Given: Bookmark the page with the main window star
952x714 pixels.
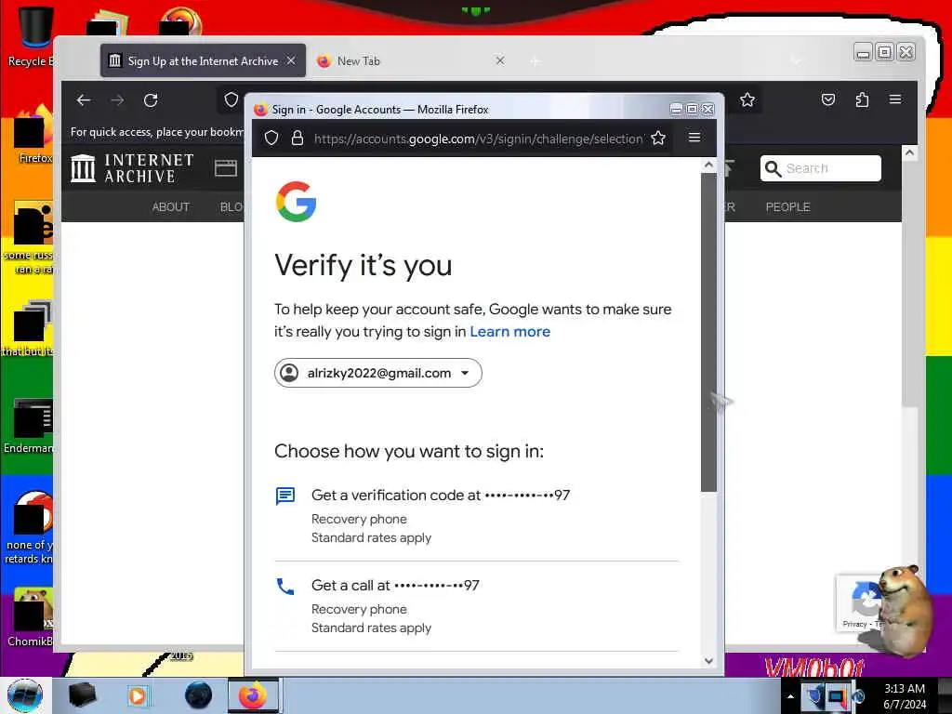Looking at the screenshot, I should pyautogui.click(x=747, y=99).
